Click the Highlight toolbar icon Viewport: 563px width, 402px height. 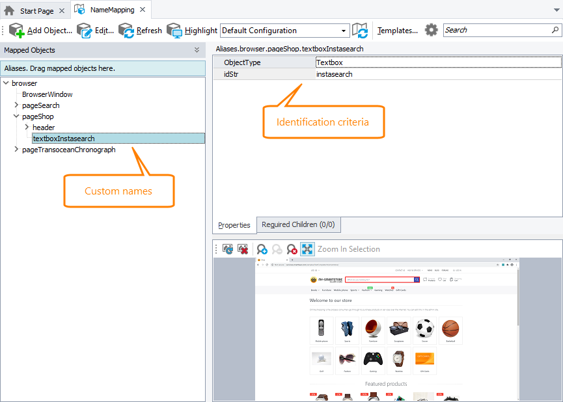pyautogui.click(x=174, y=30)
